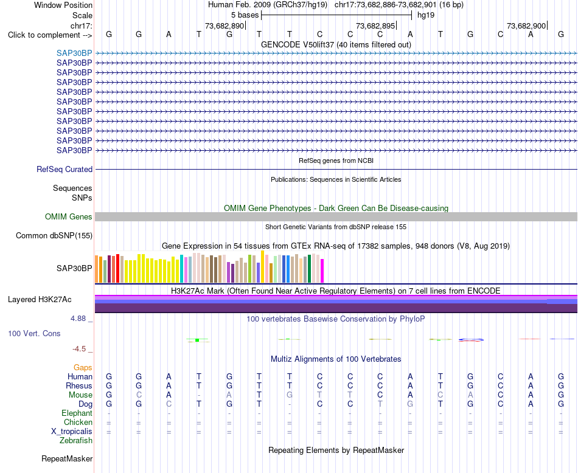Click the Dog species label

[85, 404]
